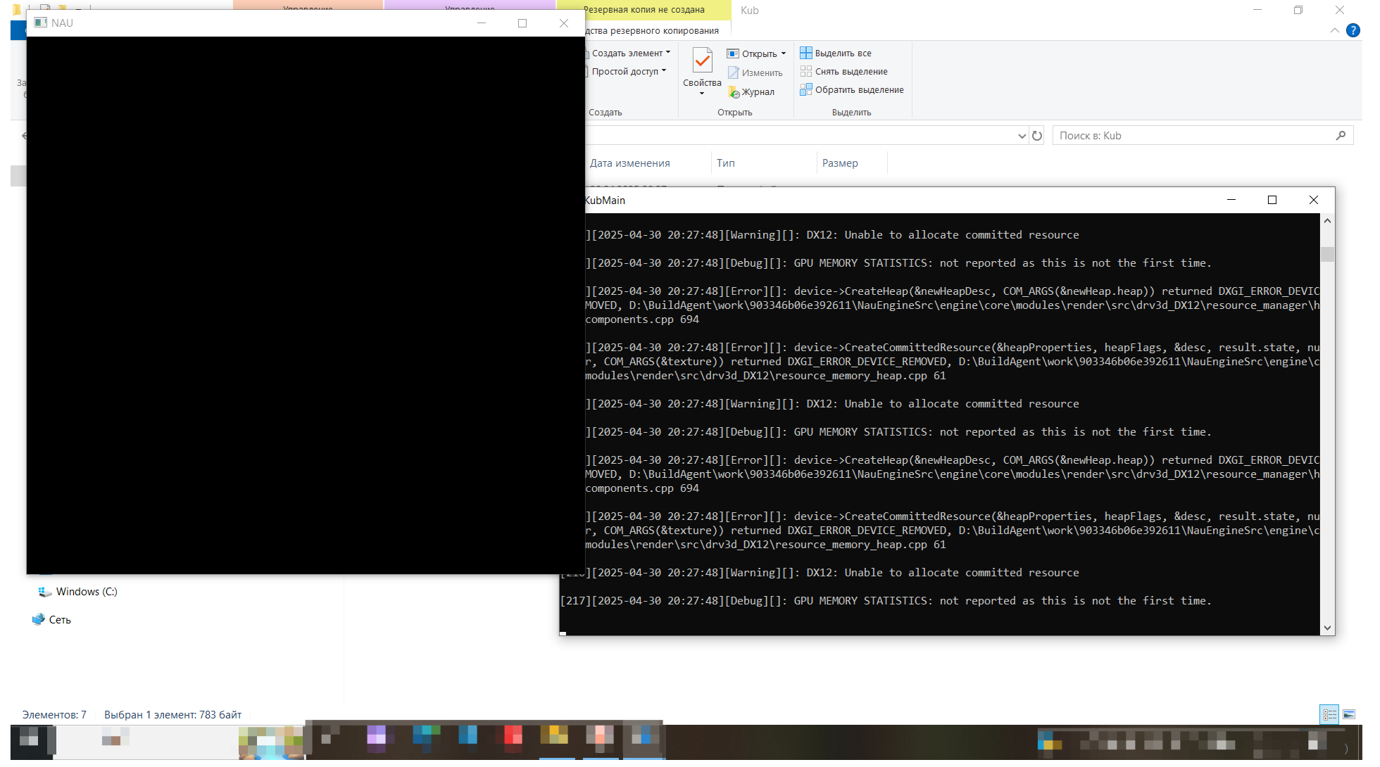This screenshot has height=767, width=1380.
Task: Click Выделить все select-all icon
Action: click(x=806, y=53)
